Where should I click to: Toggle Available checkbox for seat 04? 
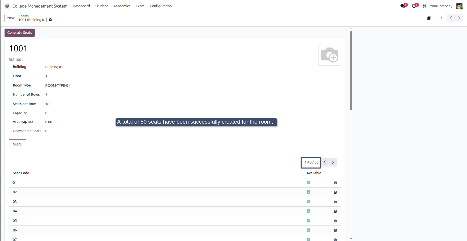tap(308, 211)
